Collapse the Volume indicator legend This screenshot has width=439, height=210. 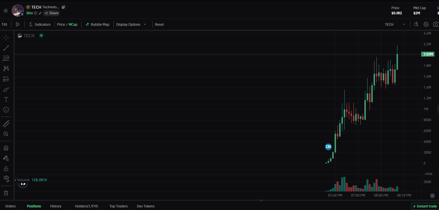[x=15, y=180]
